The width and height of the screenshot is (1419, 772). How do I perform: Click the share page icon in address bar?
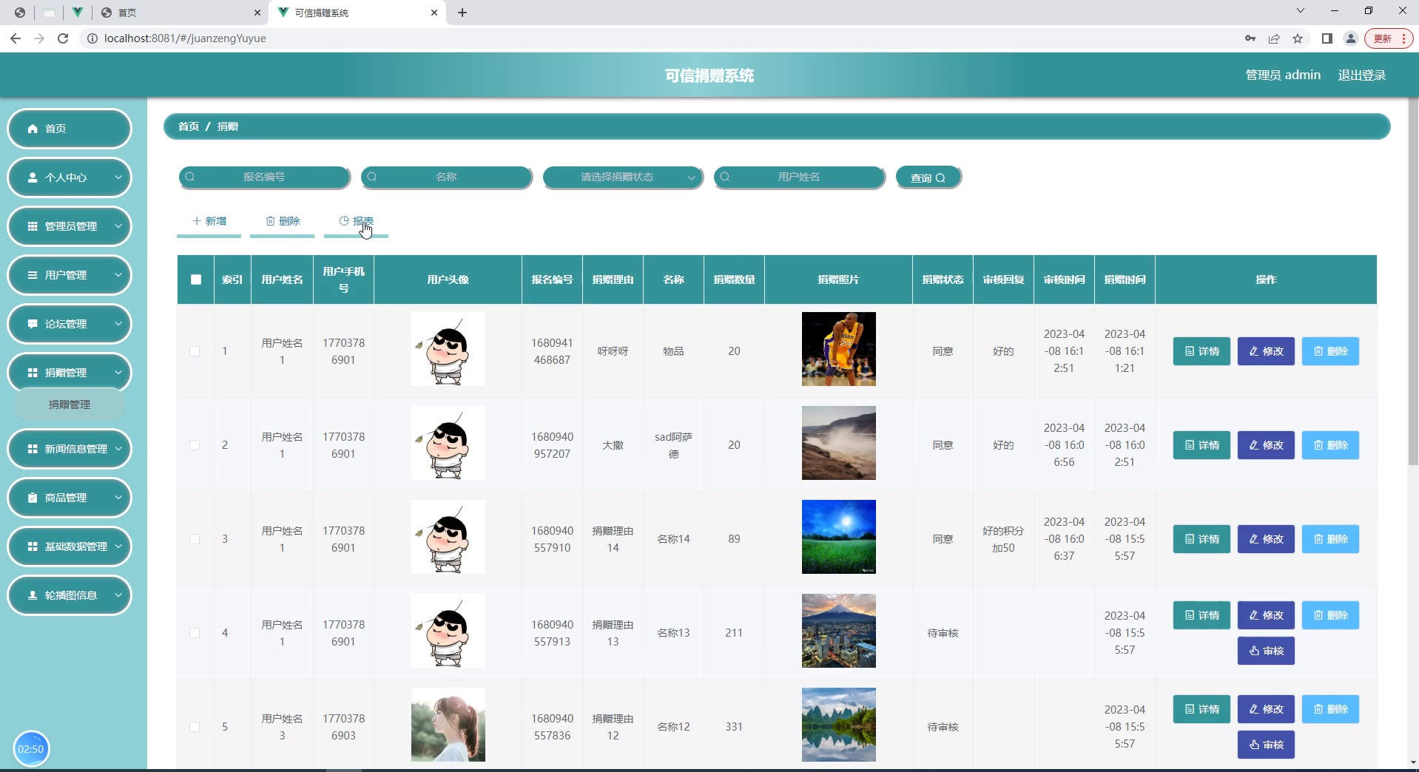(1274, 38)
